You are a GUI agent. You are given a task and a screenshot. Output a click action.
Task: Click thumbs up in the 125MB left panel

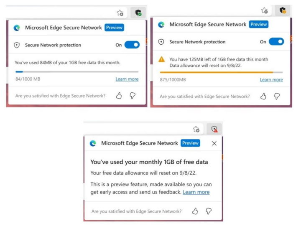click(263, 96)
